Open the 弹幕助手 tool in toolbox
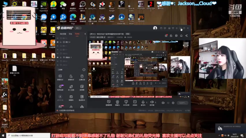Screen dimensions: 246x138 (x=60, y=78)
